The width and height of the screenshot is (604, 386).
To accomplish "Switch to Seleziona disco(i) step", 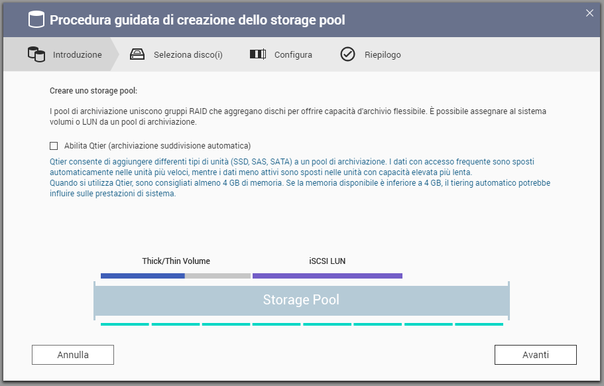I will click(188, 55).
